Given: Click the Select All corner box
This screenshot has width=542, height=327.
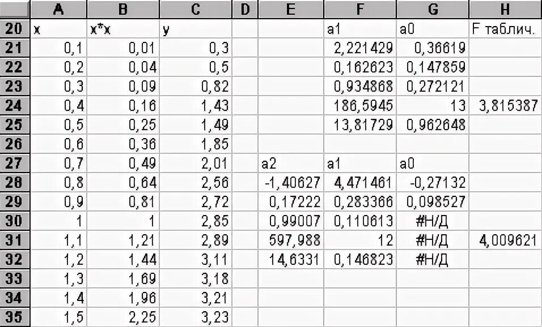Looking at the screenshot, I should (x=15, y=9).
